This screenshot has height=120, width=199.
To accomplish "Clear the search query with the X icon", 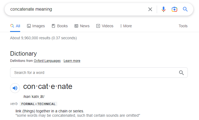I will tap(150, 9).
